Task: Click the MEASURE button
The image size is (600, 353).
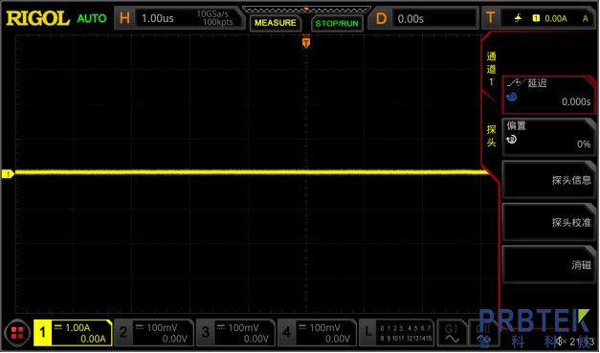Action: pos(276,23)
